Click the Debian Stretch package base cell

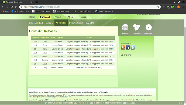57,67
